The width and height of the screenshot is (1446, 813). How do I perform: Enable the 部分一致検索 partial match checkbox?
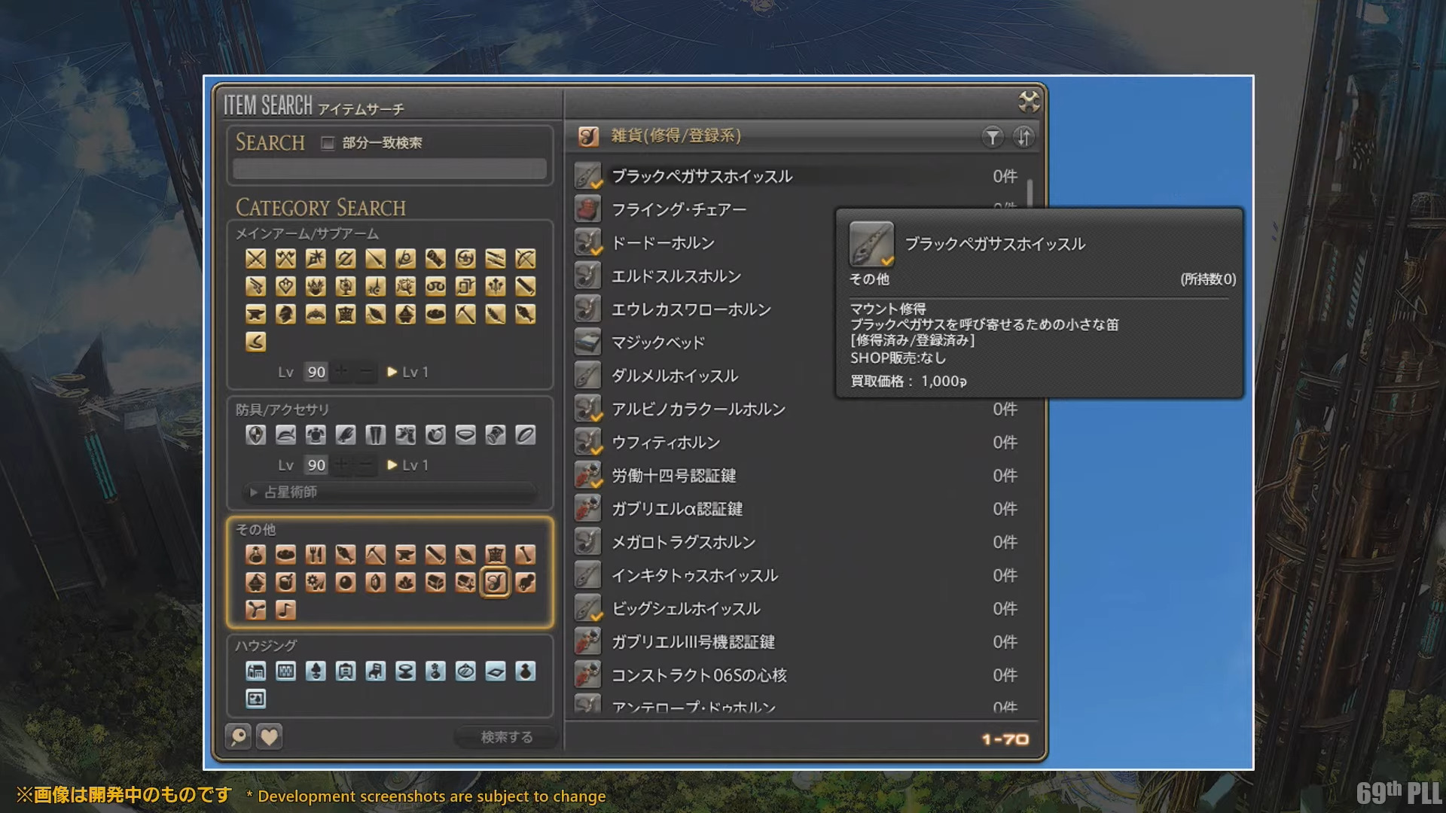328,143
